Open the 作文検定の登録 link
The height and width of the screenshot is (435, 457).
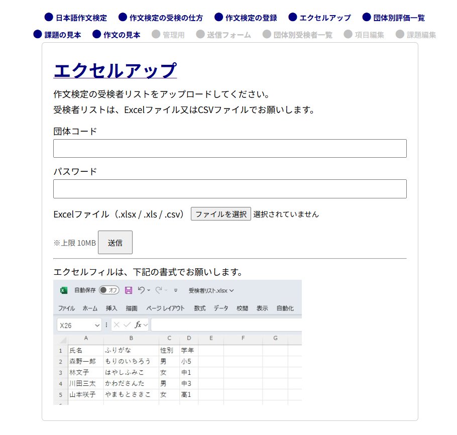(x=251, y=18)
